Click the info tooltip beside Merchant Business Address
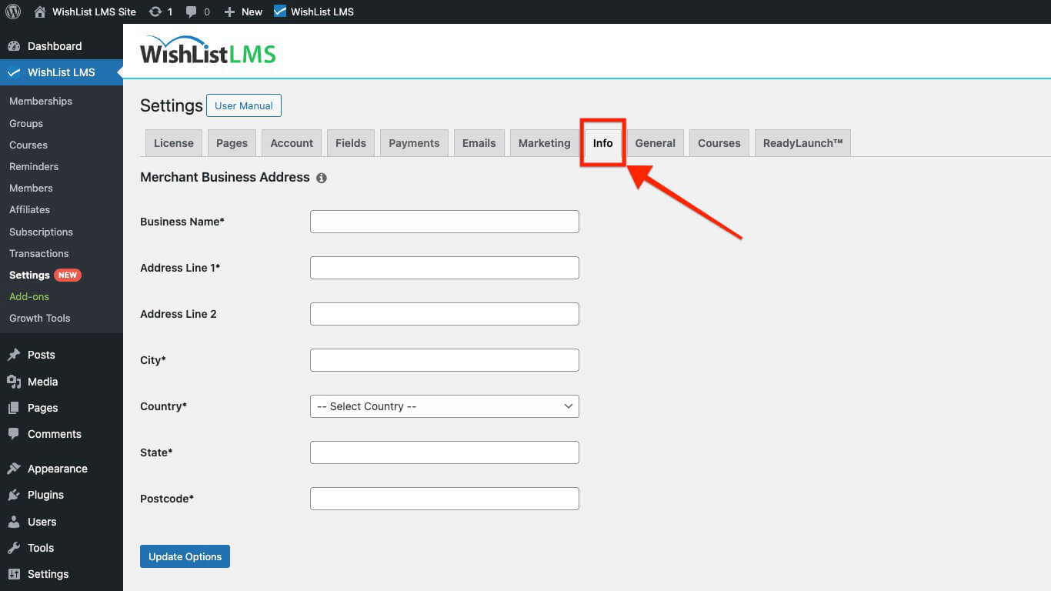Screen dimensions: 1051x591 tap(322, 177)
